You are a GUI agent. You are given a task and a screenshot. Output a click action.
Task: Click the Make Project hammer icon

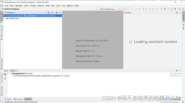[97, 9]
